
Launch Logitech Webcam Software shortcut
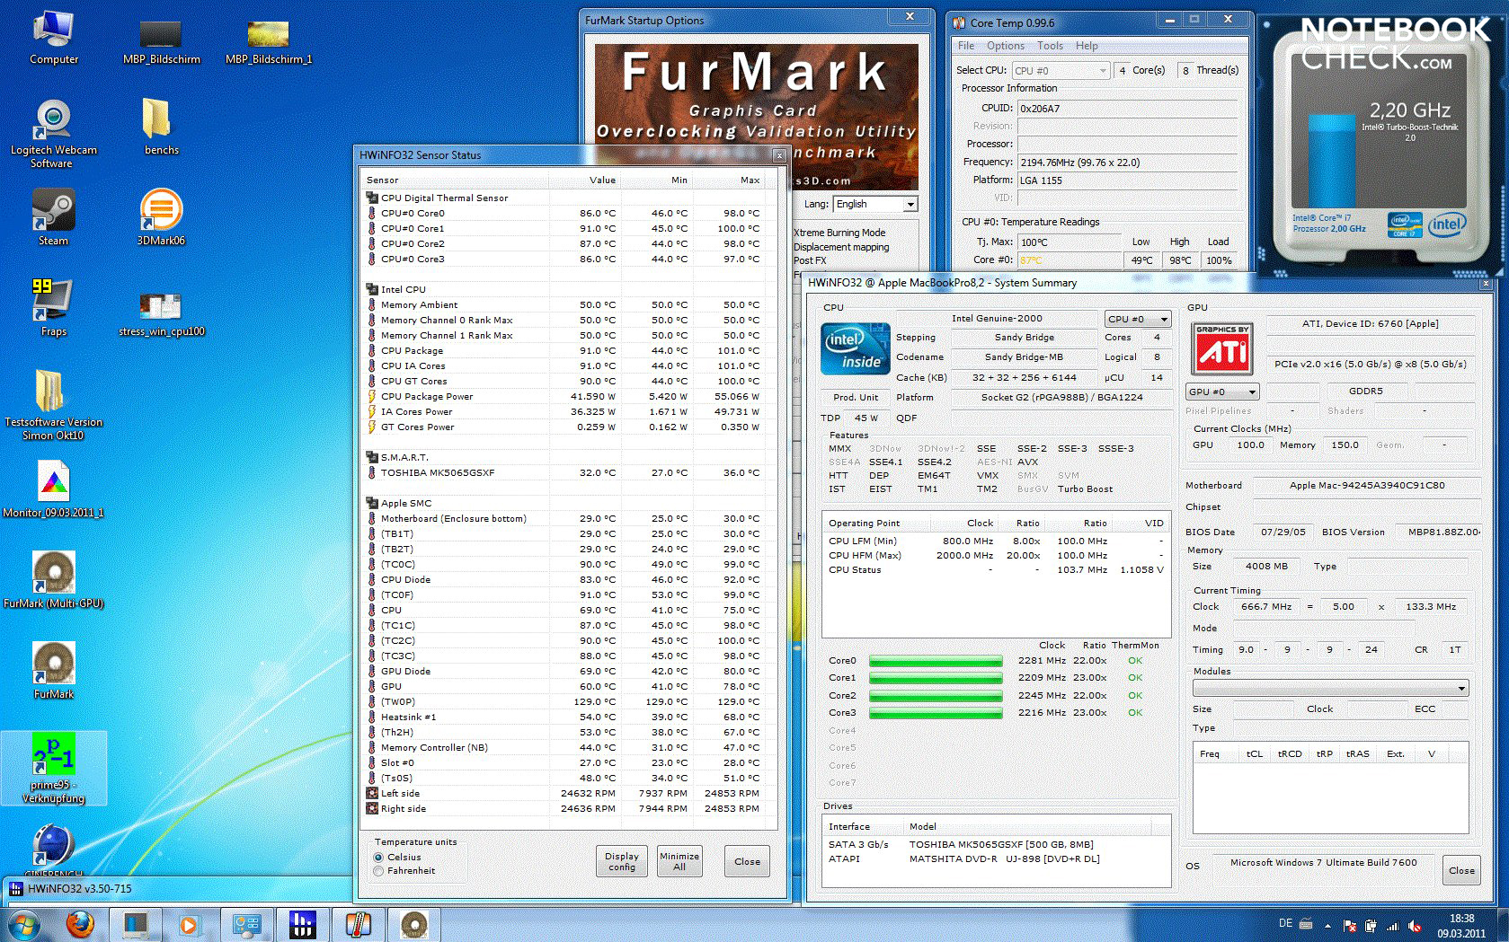pos(54,133)
